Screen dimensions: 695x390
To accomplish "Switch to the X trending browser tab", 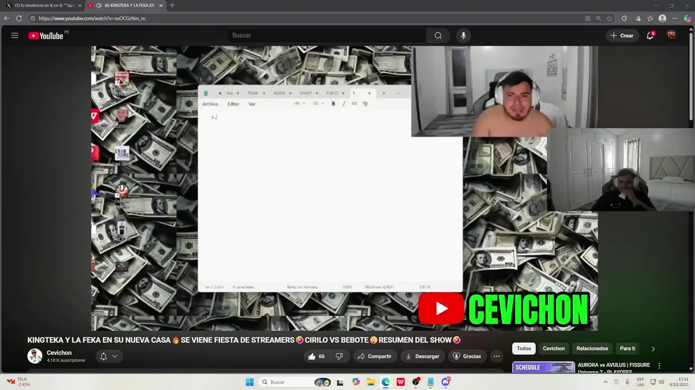I will coord(43,5).
